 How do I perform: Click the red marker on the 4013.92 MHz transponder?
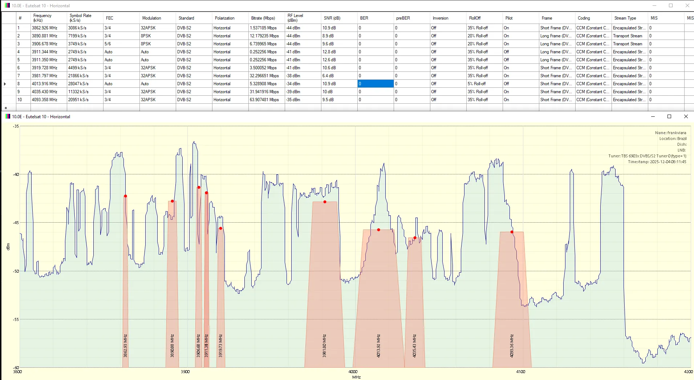pyautogui.click(x=378, y=230)
